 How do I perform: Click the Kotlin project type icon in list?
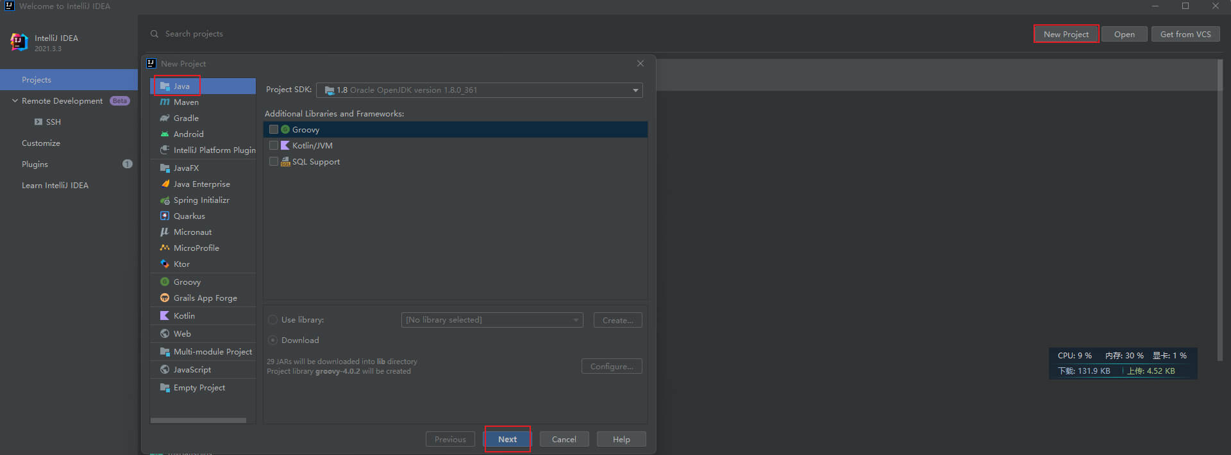pos(165,316)
